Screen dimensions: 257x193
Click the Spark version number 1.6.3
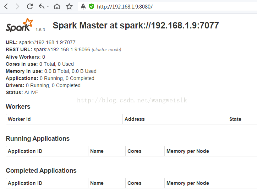click(x=40, y=30)
